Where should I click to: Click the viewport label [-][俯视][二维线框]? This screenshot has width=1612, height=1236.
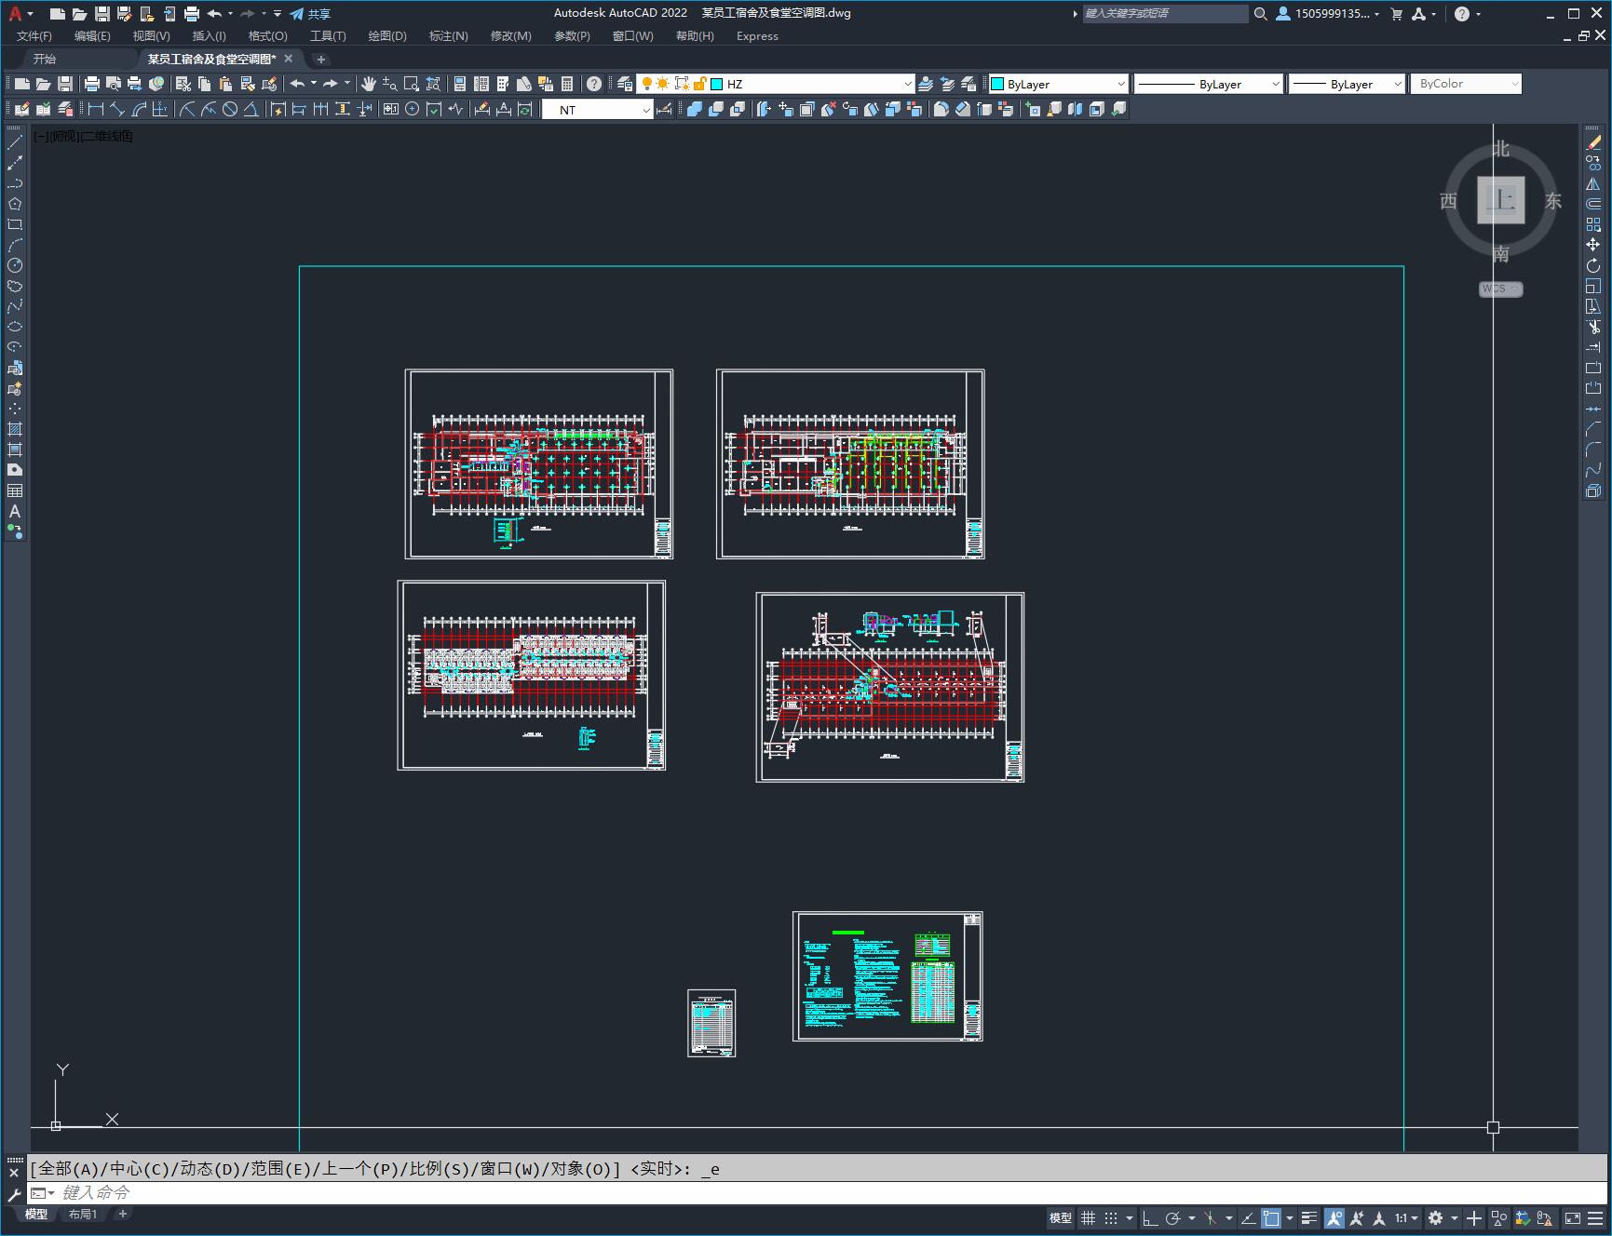tap(84, 136)
